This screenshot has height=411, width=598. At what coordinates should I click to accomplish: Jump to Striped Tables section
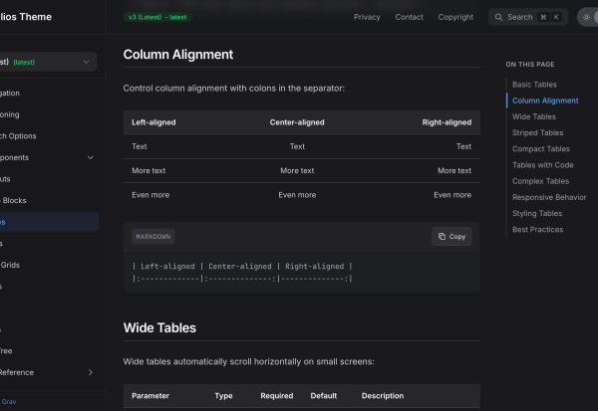538,133
